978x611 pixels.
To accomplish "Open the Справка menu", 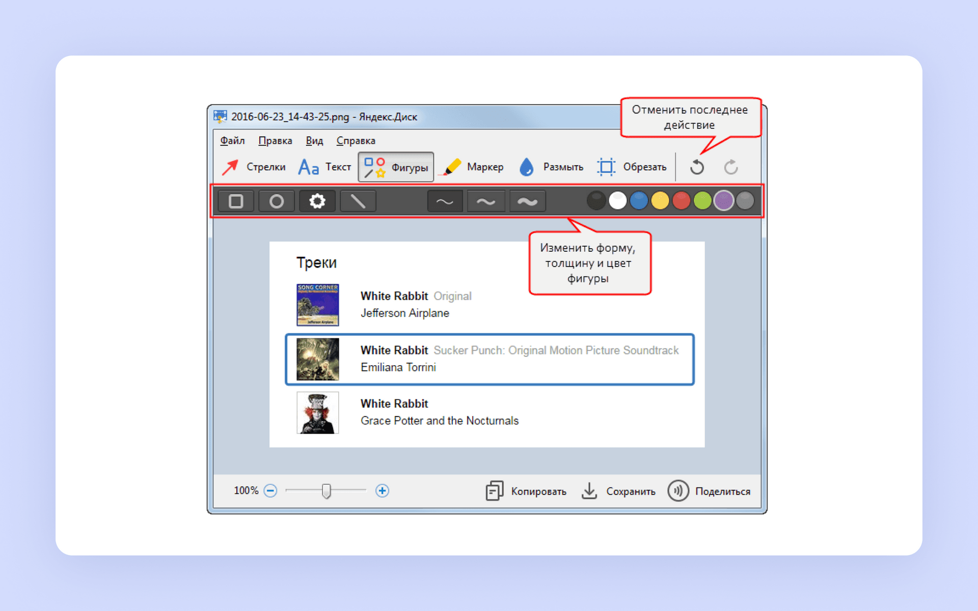I will point(356,140).
